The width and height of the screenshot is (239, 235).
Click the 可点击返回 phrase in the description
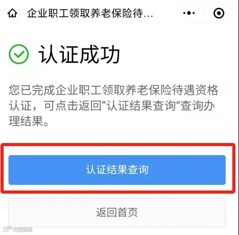(x=73, y=106)
